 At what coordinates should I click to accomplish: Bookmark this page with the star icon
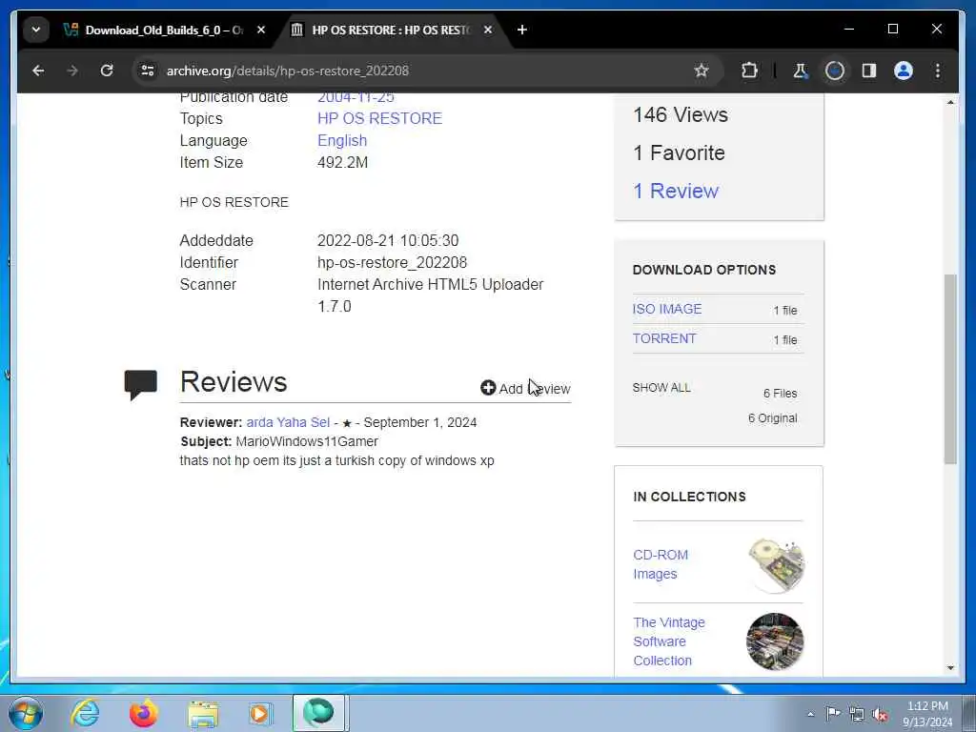point(701,71)
